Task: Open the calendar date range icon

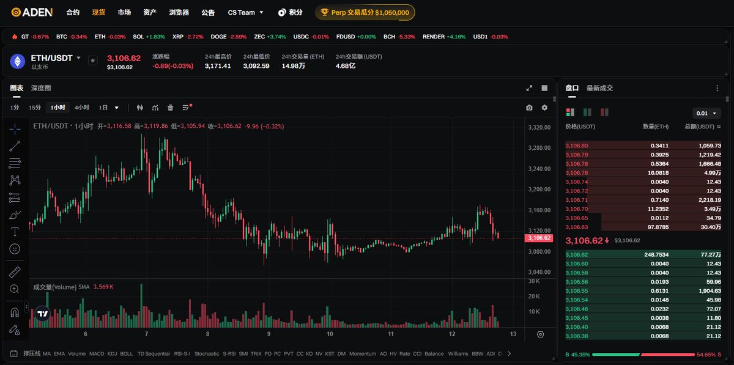Action: [x=13, y=353]
